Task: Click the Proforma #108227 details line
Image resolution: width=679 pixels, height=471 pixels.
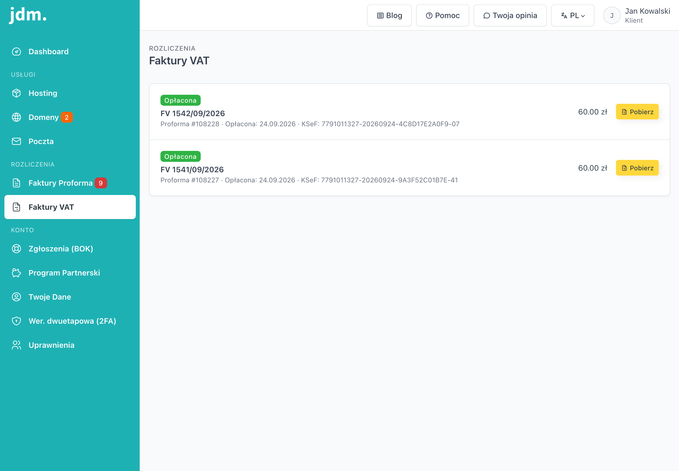Action: click(309, 180)
